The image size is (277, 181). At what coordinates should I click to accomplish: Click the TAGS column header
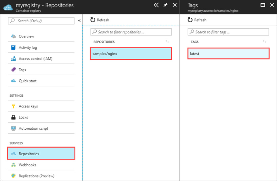(195, 42)
